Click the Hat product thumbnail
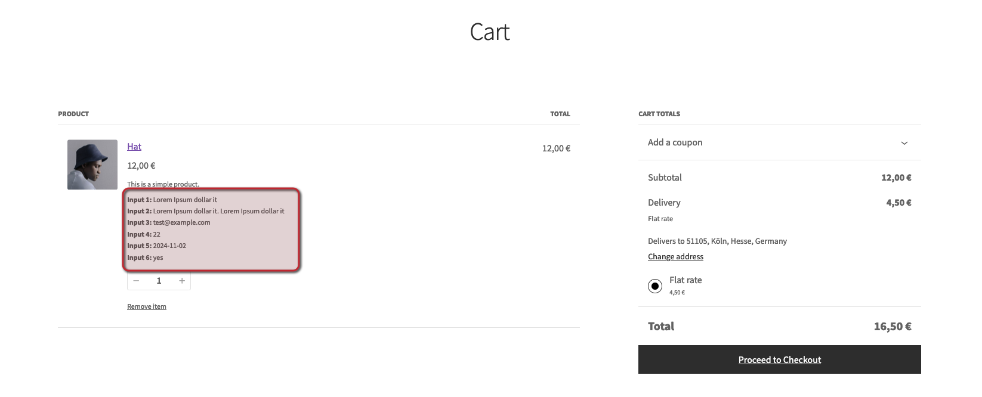The image size is (982, 397). click(92, 165)
